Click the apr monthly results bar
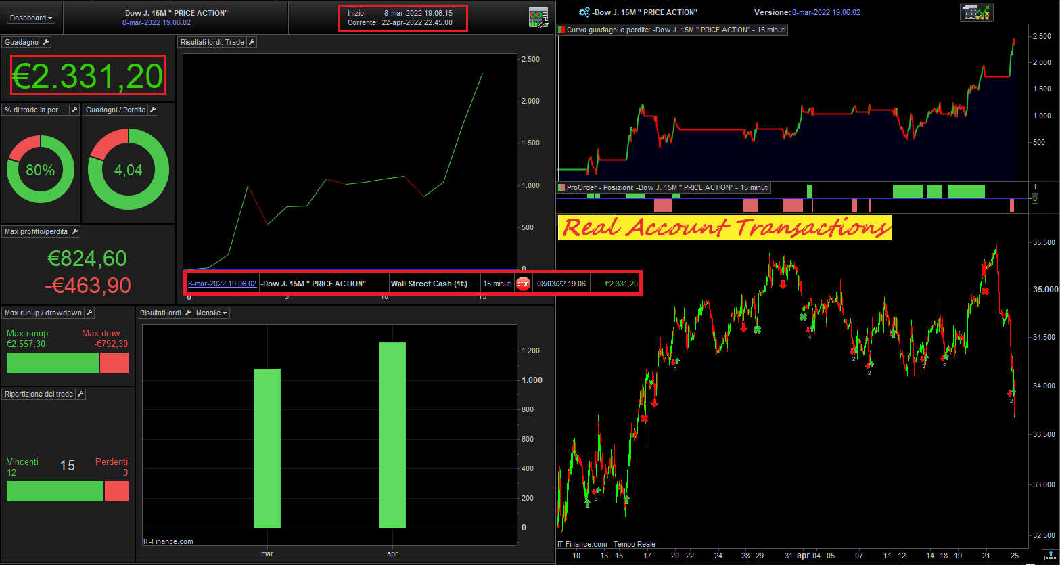 point(392,435)
